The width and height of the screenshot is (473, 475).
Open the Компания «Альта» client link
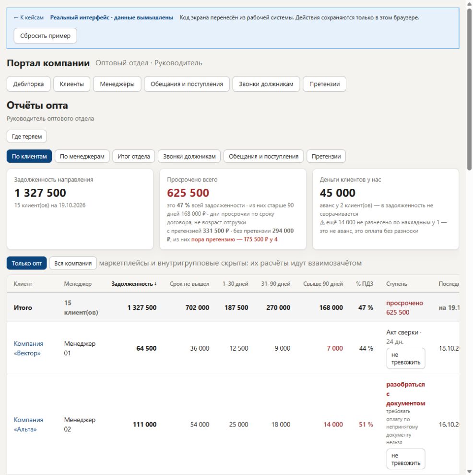28,425
